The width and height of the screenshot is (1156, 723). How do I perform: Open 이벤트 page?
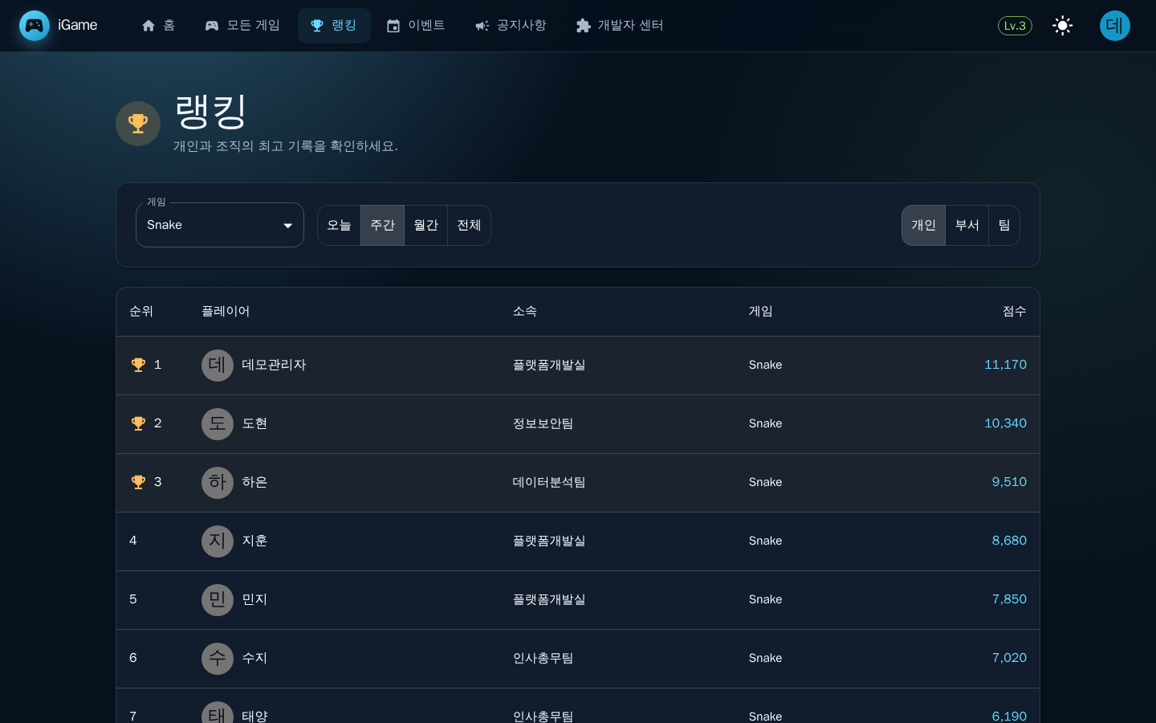click(x=416, y=26)
